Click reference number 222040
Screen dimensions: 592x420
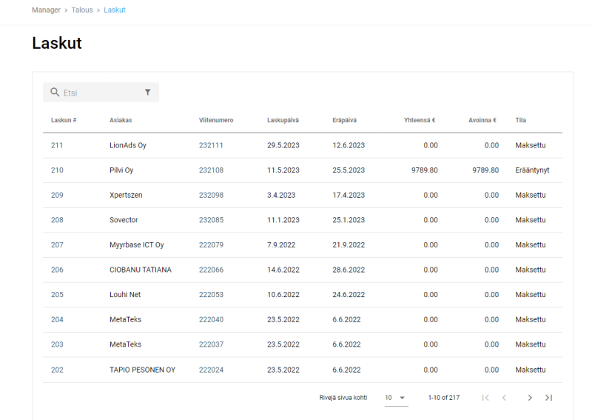pyautogui.click(x=211, y=319)
